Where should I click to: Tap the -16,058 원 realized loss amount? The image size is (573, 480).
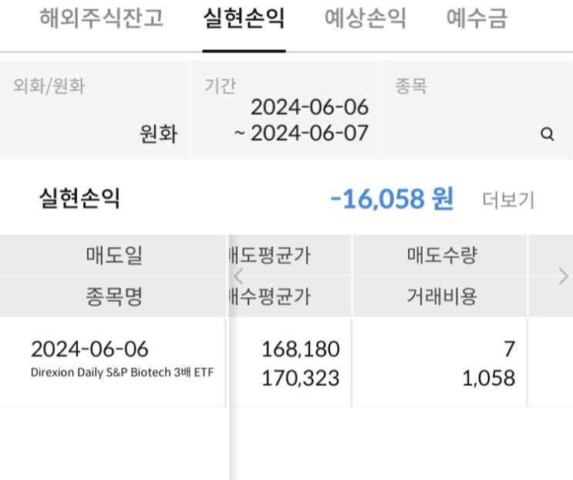point(391,199)
